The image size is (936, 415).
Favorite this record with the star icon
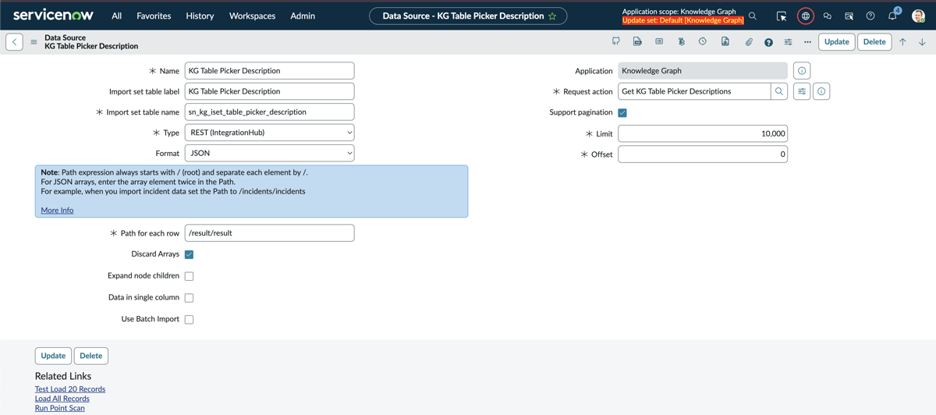point(552,16)
